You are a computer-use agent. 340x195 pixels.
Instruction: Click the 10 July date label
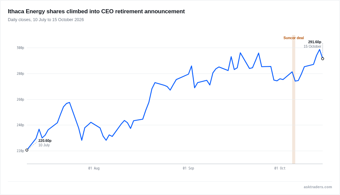(44, 145)
